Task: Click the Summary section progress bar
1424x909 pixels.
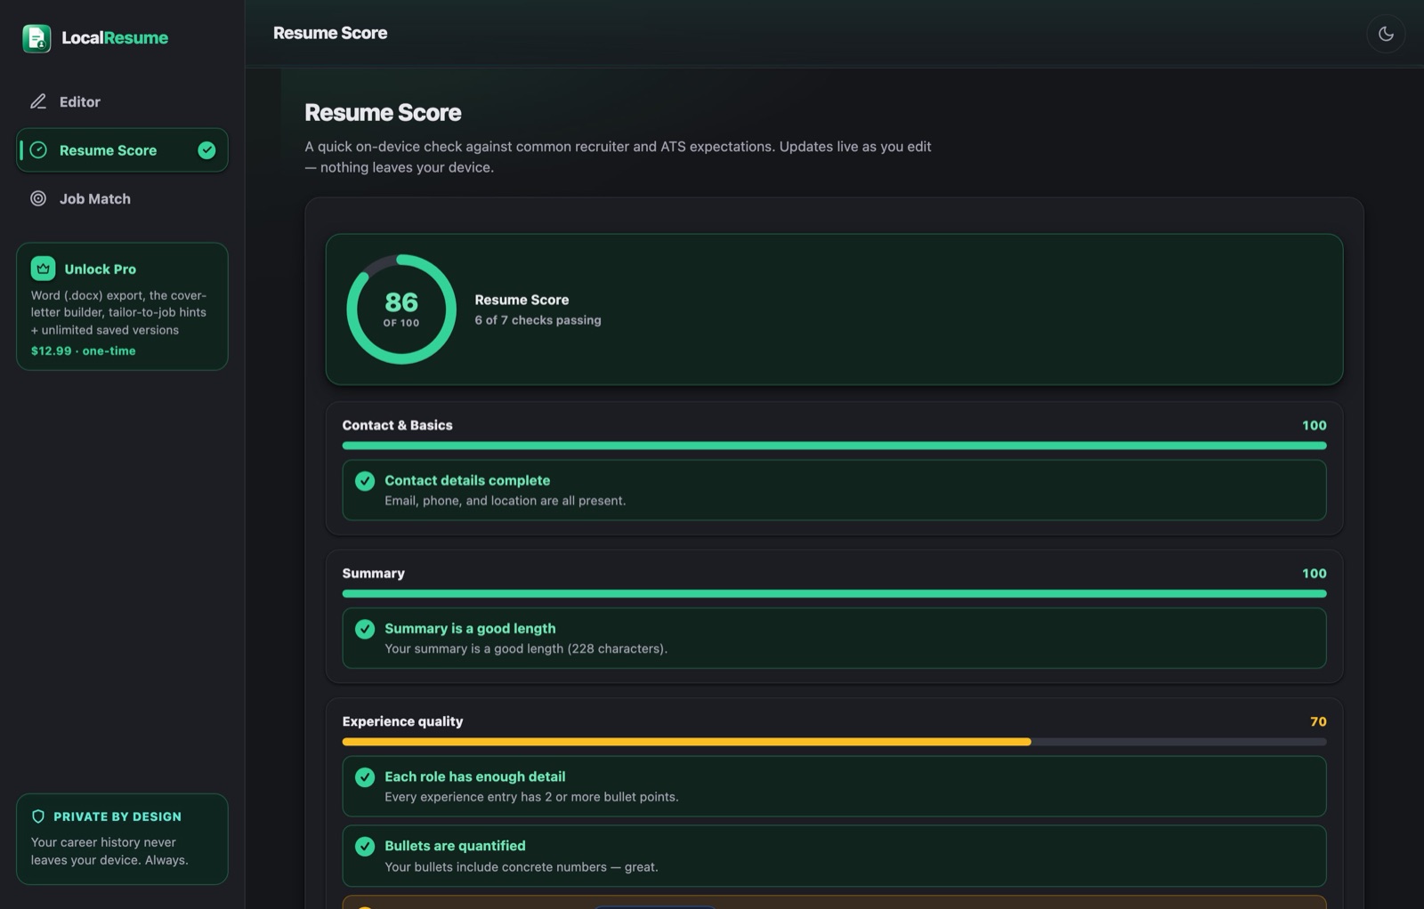Action: (834, 593)
